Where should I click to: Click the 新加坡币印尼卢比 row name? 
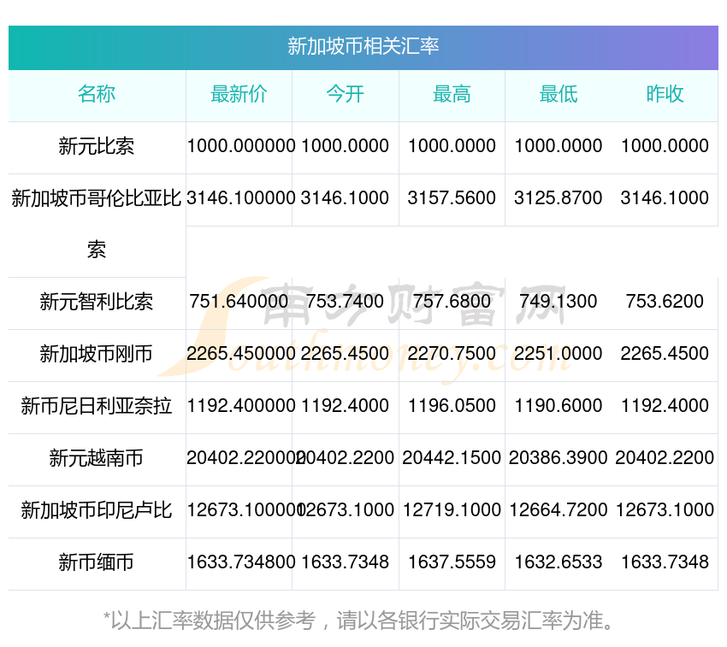coord(97,510)
